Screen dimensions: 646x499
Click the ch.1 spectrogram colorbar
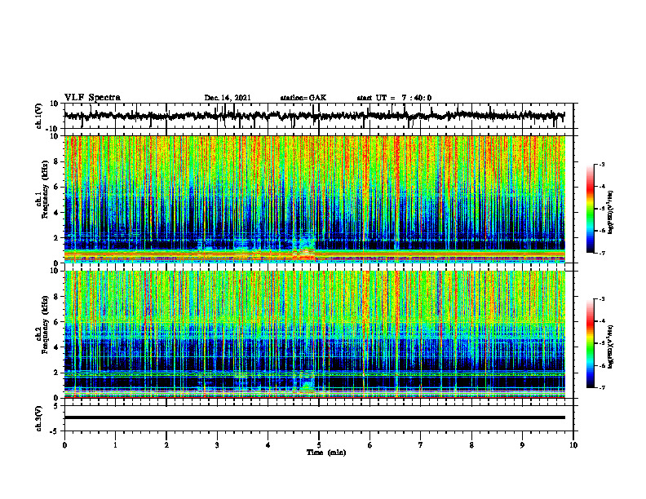pos(591,209)
